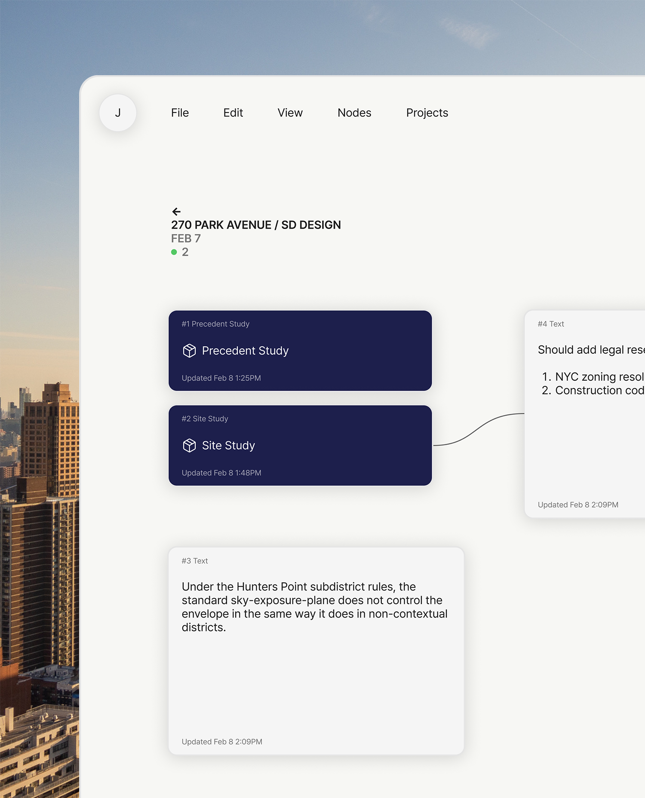The image size is (645, 798).
Task: Click the 270 PARK AVENUE / SD DESIGN title
Action: point(256,225)
